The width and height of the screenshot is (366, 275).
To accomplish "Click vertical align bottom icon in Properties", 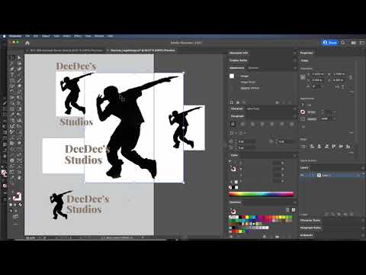I will [348, 147].
